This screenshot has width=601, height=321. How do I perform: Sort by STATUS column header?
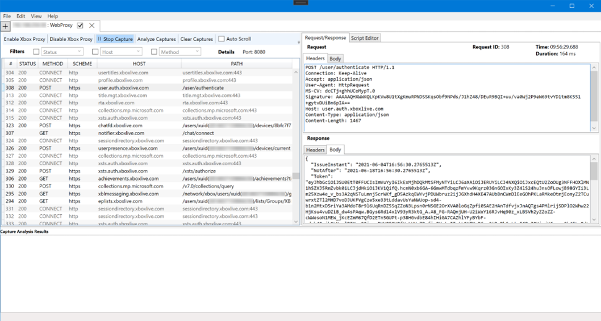(28, 64)
